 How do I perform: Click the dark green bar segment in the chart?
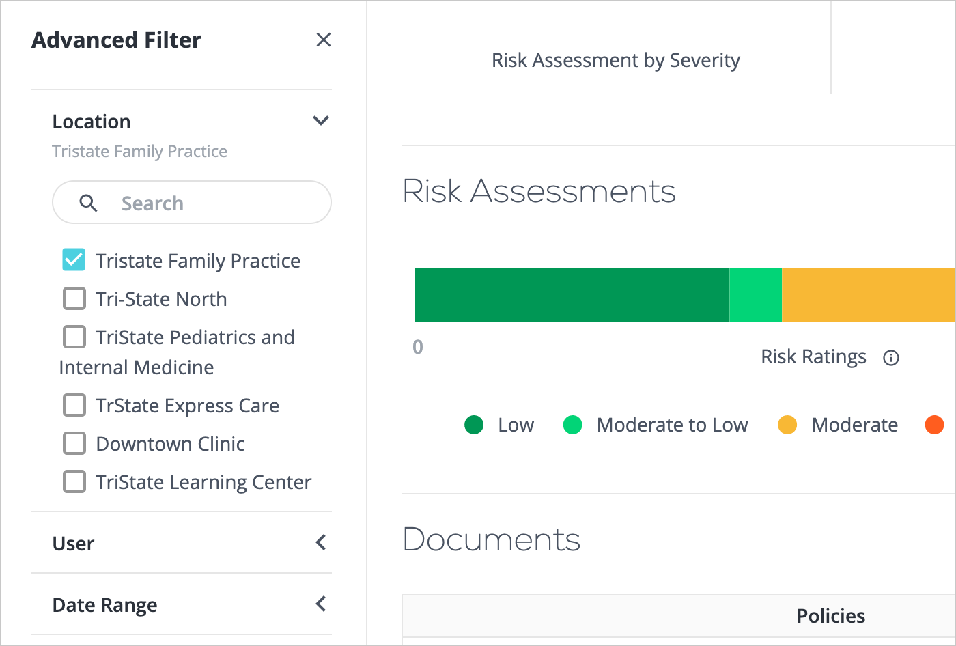click(x=572, y=294)
